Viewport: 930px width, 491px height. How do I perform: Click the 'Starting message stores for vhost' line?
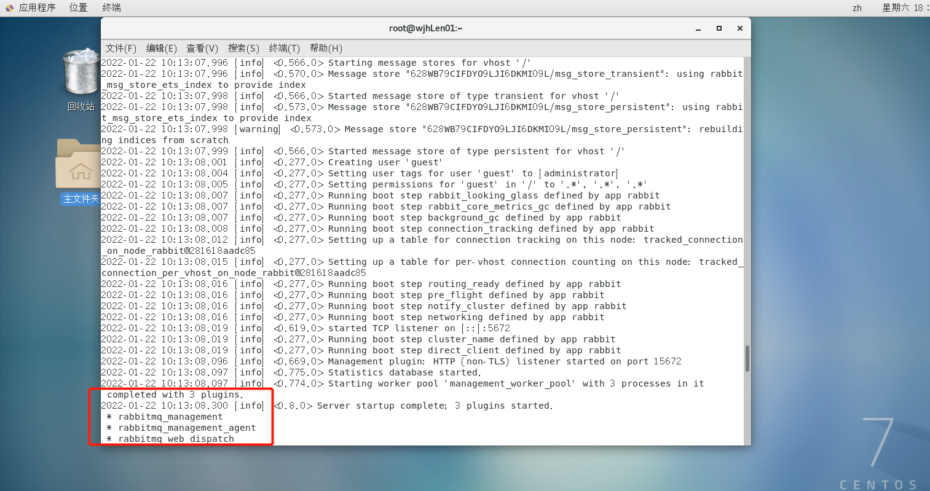(x=316, y=63)
